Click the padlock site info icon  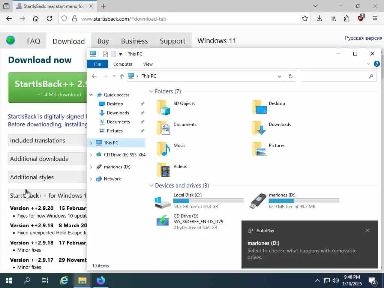tap(75, 19)
